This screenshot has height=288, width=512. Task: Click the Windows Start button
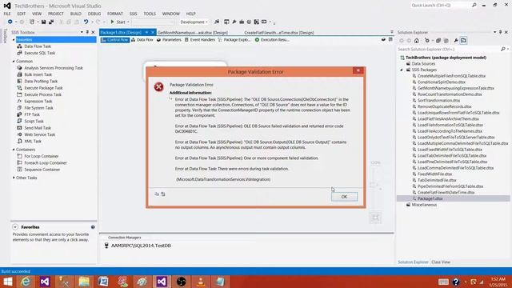(7, 282)
